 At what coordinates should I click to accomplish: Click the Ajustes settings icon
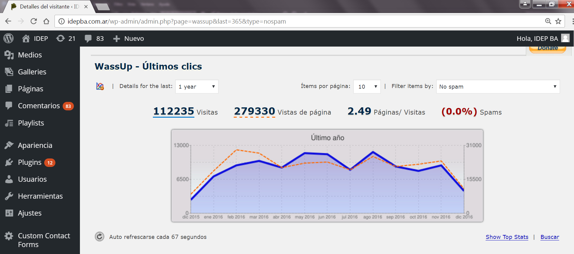[x=9, y=213]
